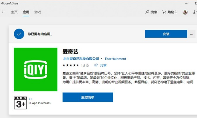Open the user profile avatar
The height and width of the screenshot is (118, 197).
(185, 12)
